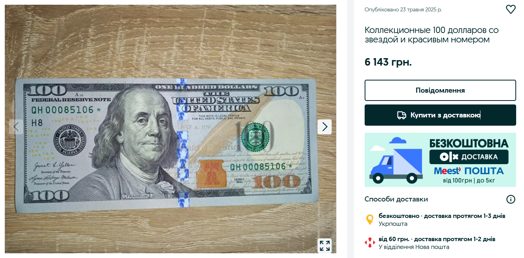The image size is (524, 258).
Task: Click the price 6 143 грн.
Action: tap(388, 62)
